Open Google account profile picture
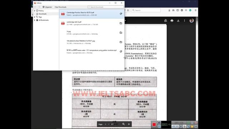Viewport: 229px width, 129px height. (192, 21)
